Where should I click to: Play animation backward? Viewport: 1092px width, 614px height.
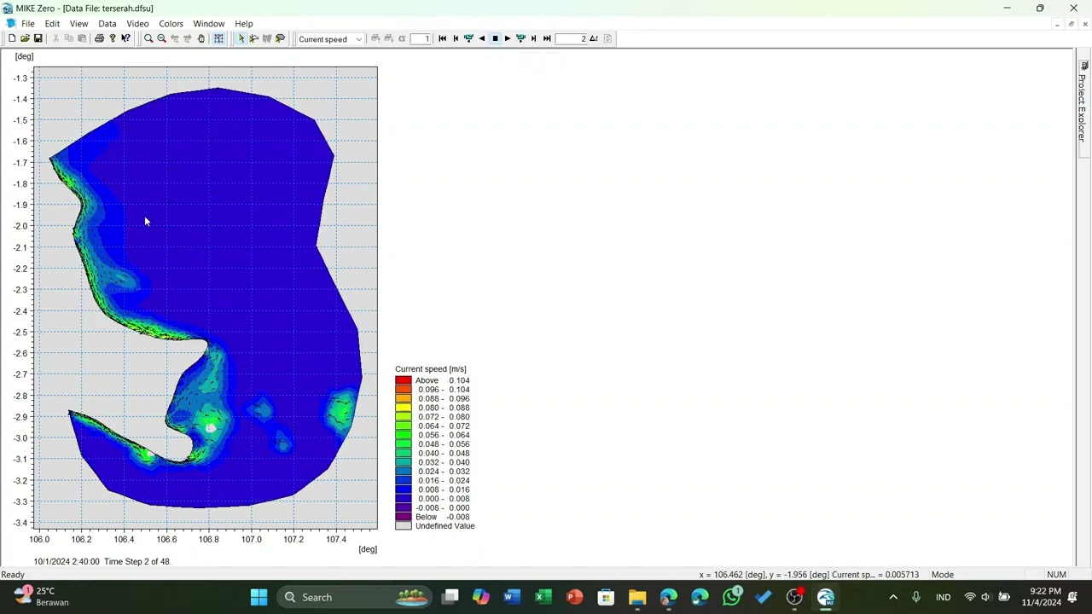click(481, 38)
